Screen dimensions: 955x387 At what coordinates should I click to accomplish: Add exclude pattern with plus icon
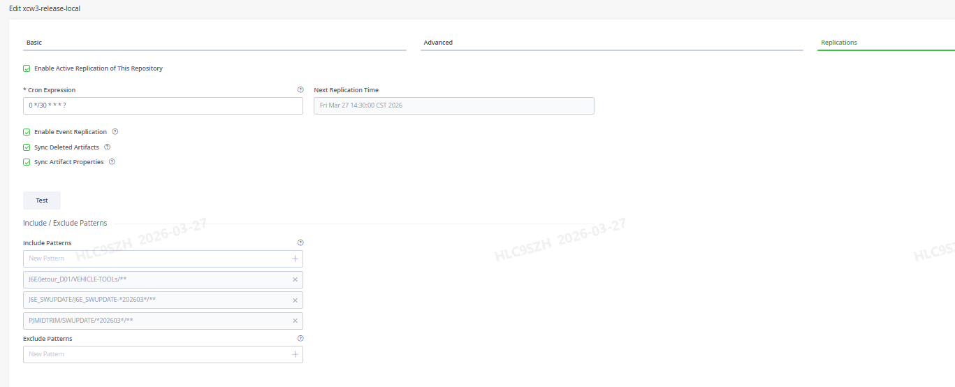pos(295,354)
